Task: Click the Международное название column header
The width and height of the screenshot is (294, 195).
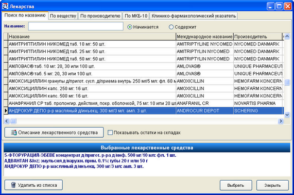Action: tap(204, 37)
